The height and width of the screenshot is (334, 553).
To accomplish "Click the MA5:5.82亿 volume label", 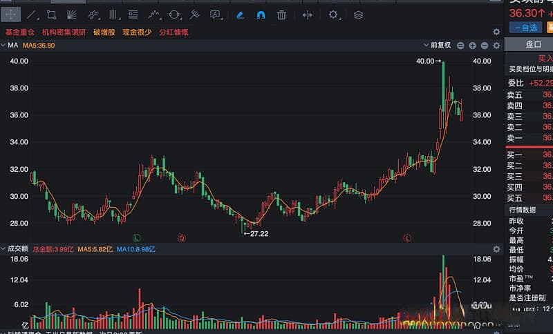I will click(x=95, y=249).
